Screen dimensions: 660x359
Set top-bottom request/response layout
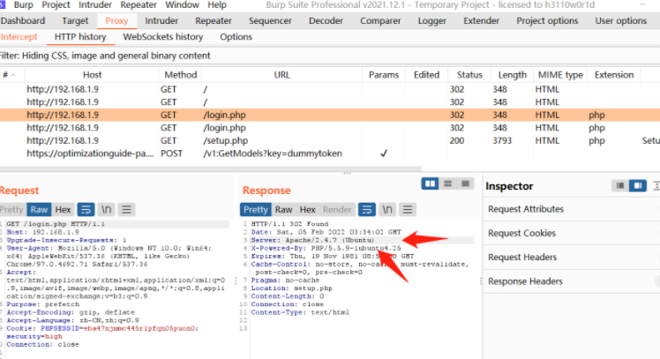pyautogui.click(x=448, y=183)
